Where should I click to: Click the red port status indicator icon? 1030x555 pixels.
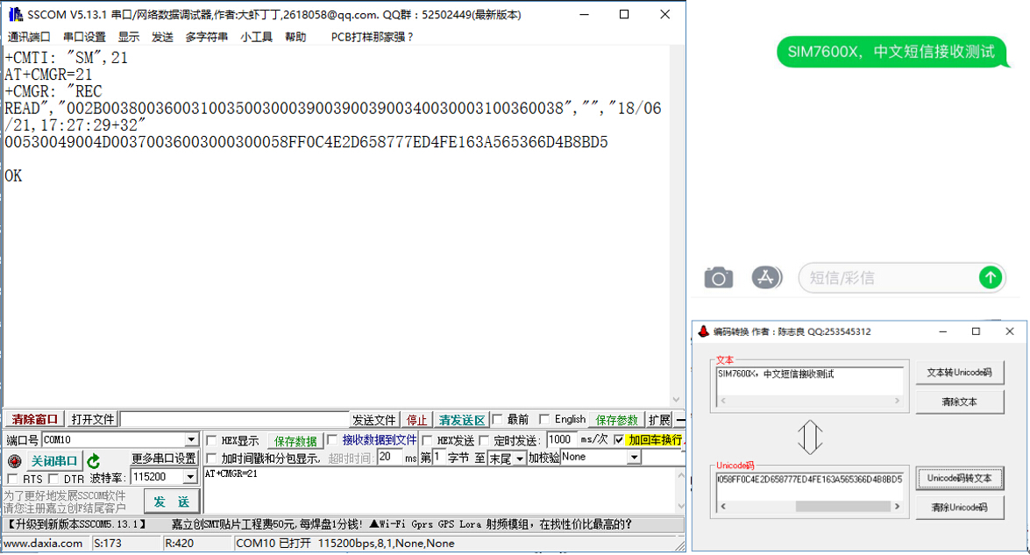tap(14, 461)
